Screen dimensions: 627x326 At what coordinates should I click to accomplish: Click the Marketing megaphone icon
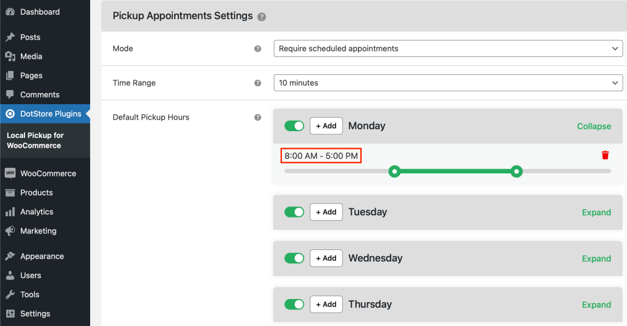pyautogui.click(x=10, y=231)
